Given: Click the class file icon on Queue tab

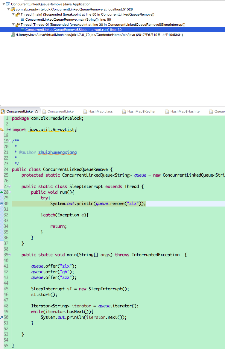Looking at the screenshot, I should [211, 111].
